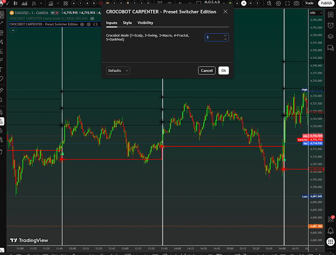Click the quick search magnifier icon in top toolbar
This screenshot has height=255, width=336.
click(269, 3)
